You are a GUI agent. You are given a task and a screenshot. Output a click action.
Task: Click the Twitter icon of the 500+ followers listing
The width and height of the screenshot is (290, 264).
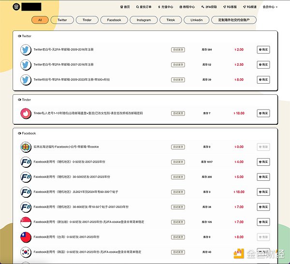click(x=26, y=80)
